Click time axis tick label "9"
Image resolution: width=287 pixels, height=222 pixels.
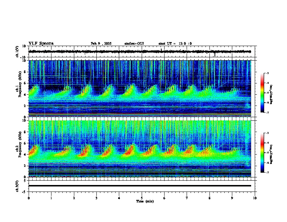(232, 198)
